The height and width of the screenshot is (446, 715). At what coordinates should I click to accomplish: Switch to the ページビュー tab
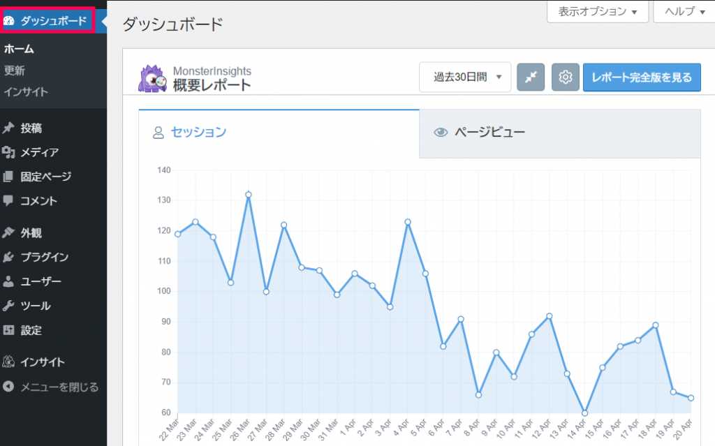coord(560,133)
